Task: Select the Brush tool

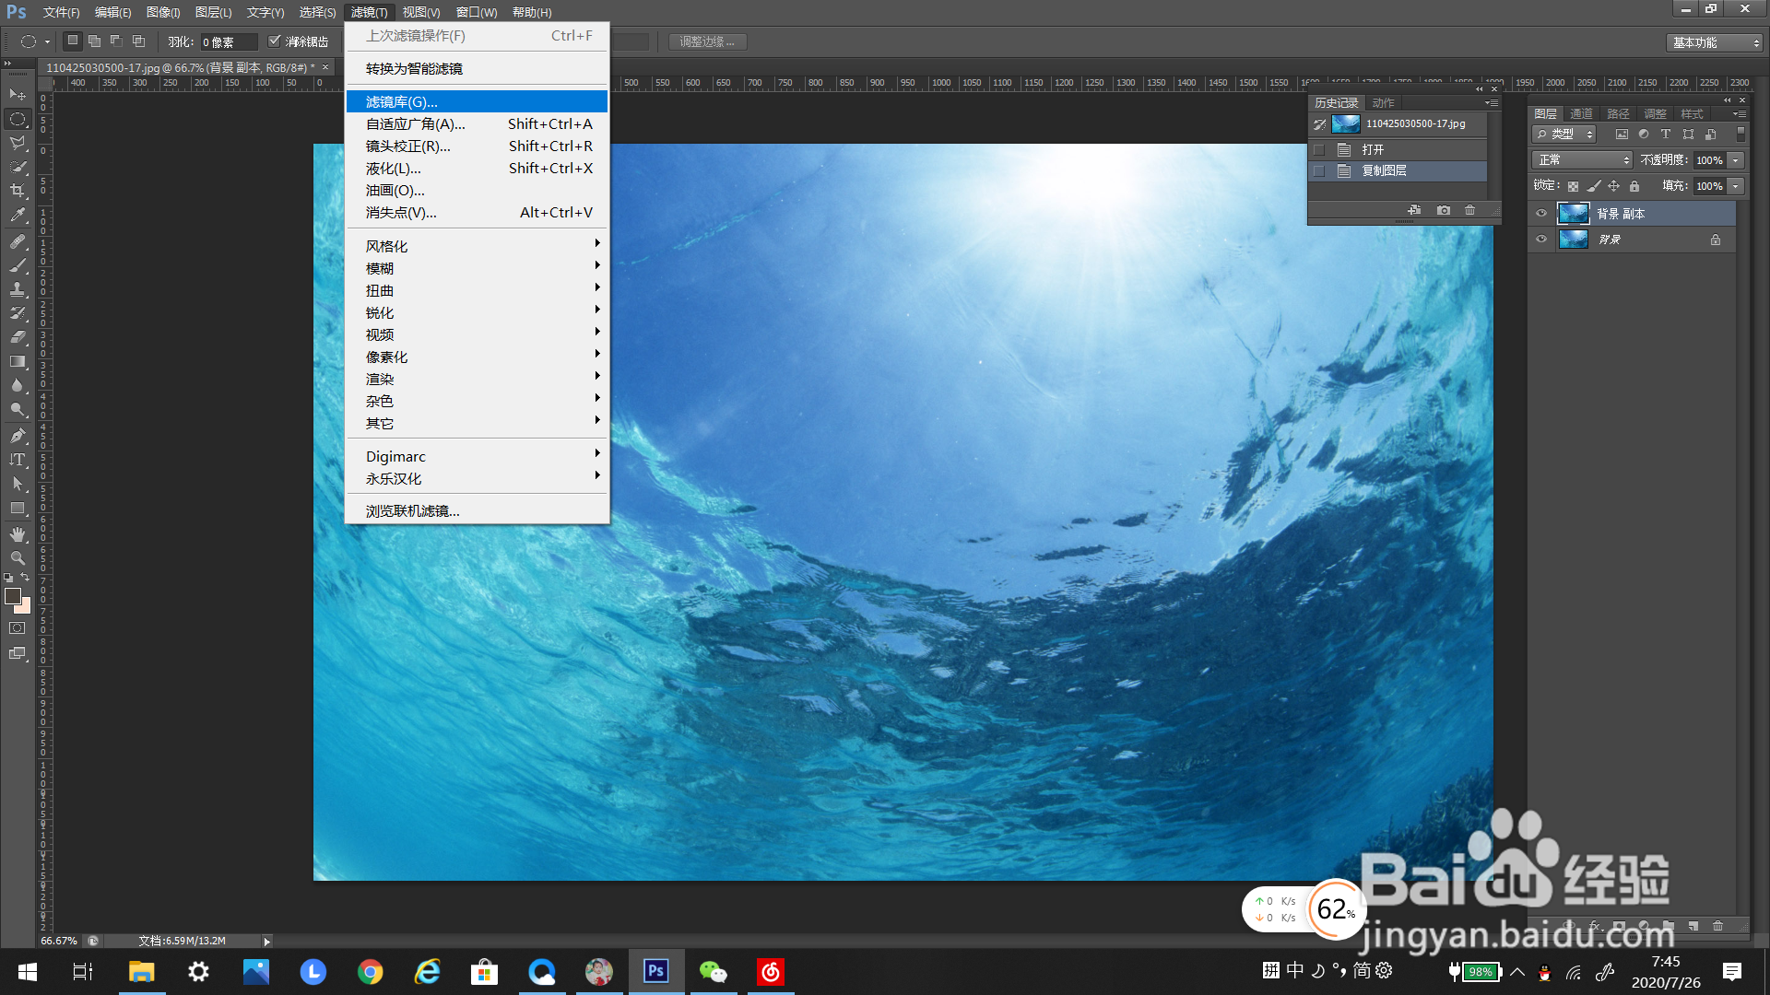Action: (x=18, y=265)
